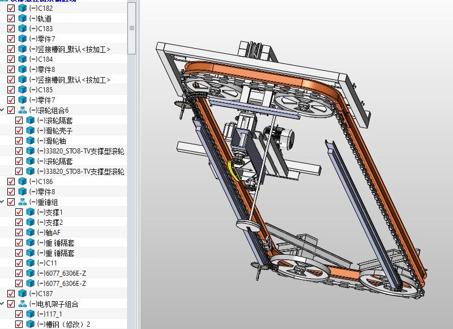The width and height of the screenshot is (453, 329).
Task: Select the (-)C11 tree entry
Action: click(47, 263)
